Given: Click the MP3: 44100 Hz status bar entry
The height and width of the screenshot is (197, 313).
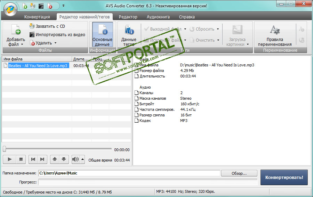Looking at the screenshot, I should click(185, 192).
